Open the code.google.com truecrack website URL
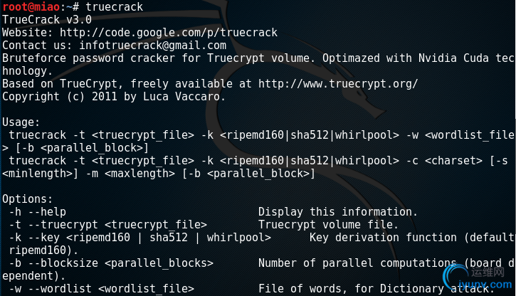Screen dimensions: 516x296 (x=169, y=33)
